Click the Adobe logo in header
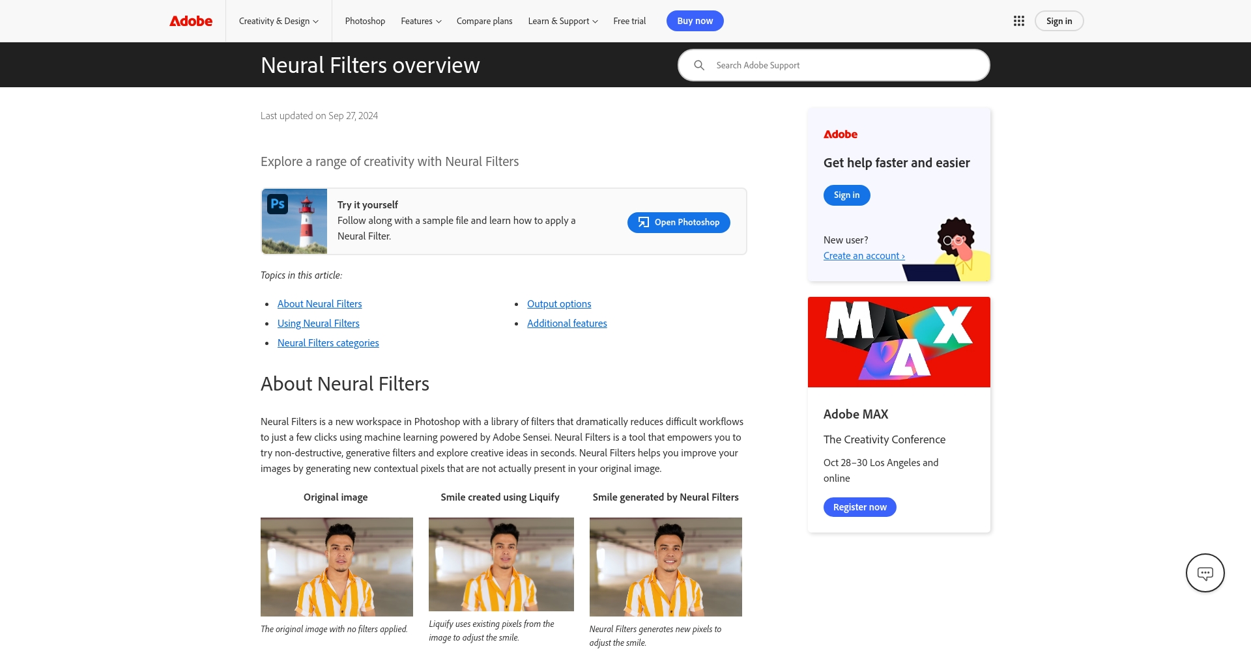This screenshot has height=651, width=1251. click(191, 21)
